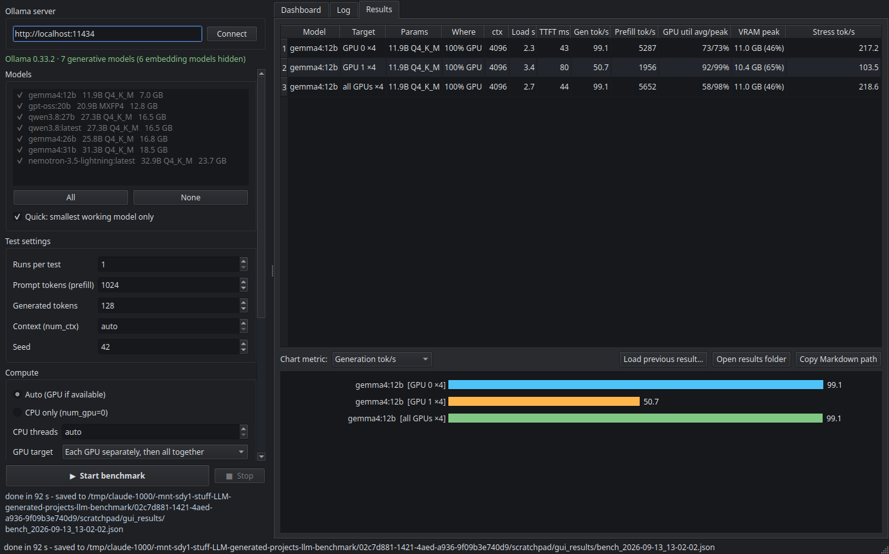This screenshot has height=554, width=889.
Task: Focus the Ollama server URL field
Action: pyautogui.click(x=108, y=34)
